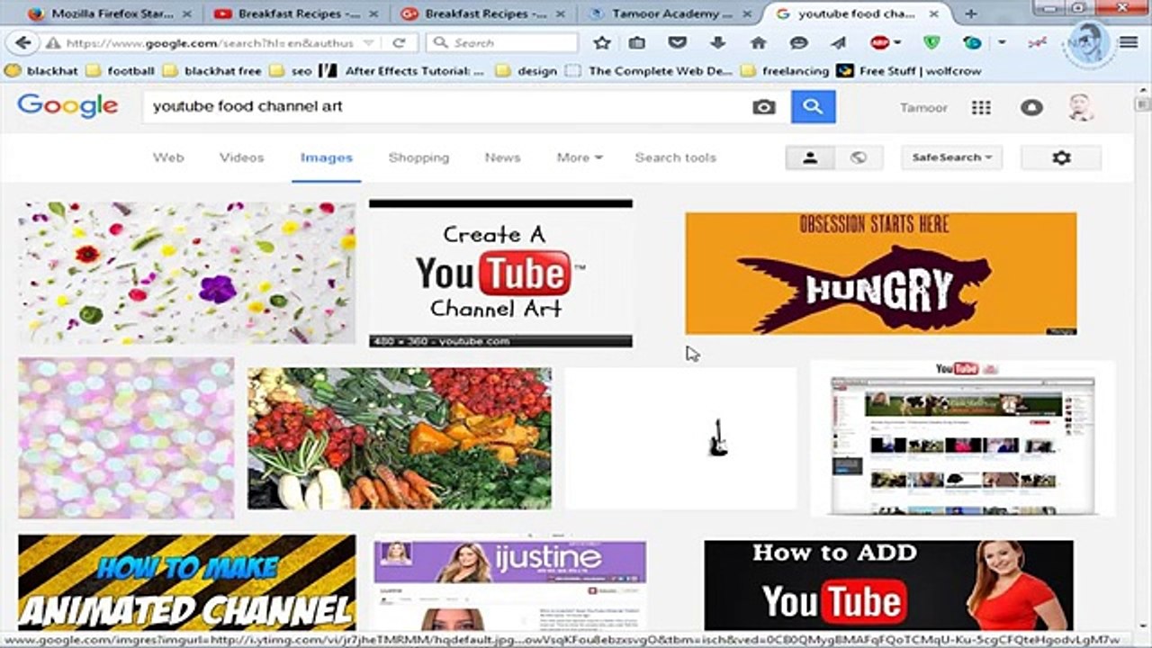Save page to Pocket
Screen dimensions: 1152x648
678,43
